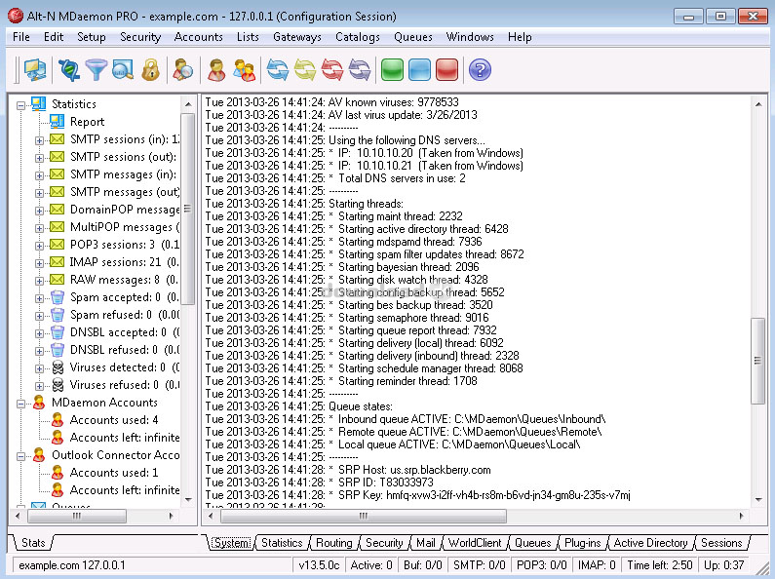Open the Gateways menu
The height and width of the screenshot is (579, 775).
coord(297,37)
